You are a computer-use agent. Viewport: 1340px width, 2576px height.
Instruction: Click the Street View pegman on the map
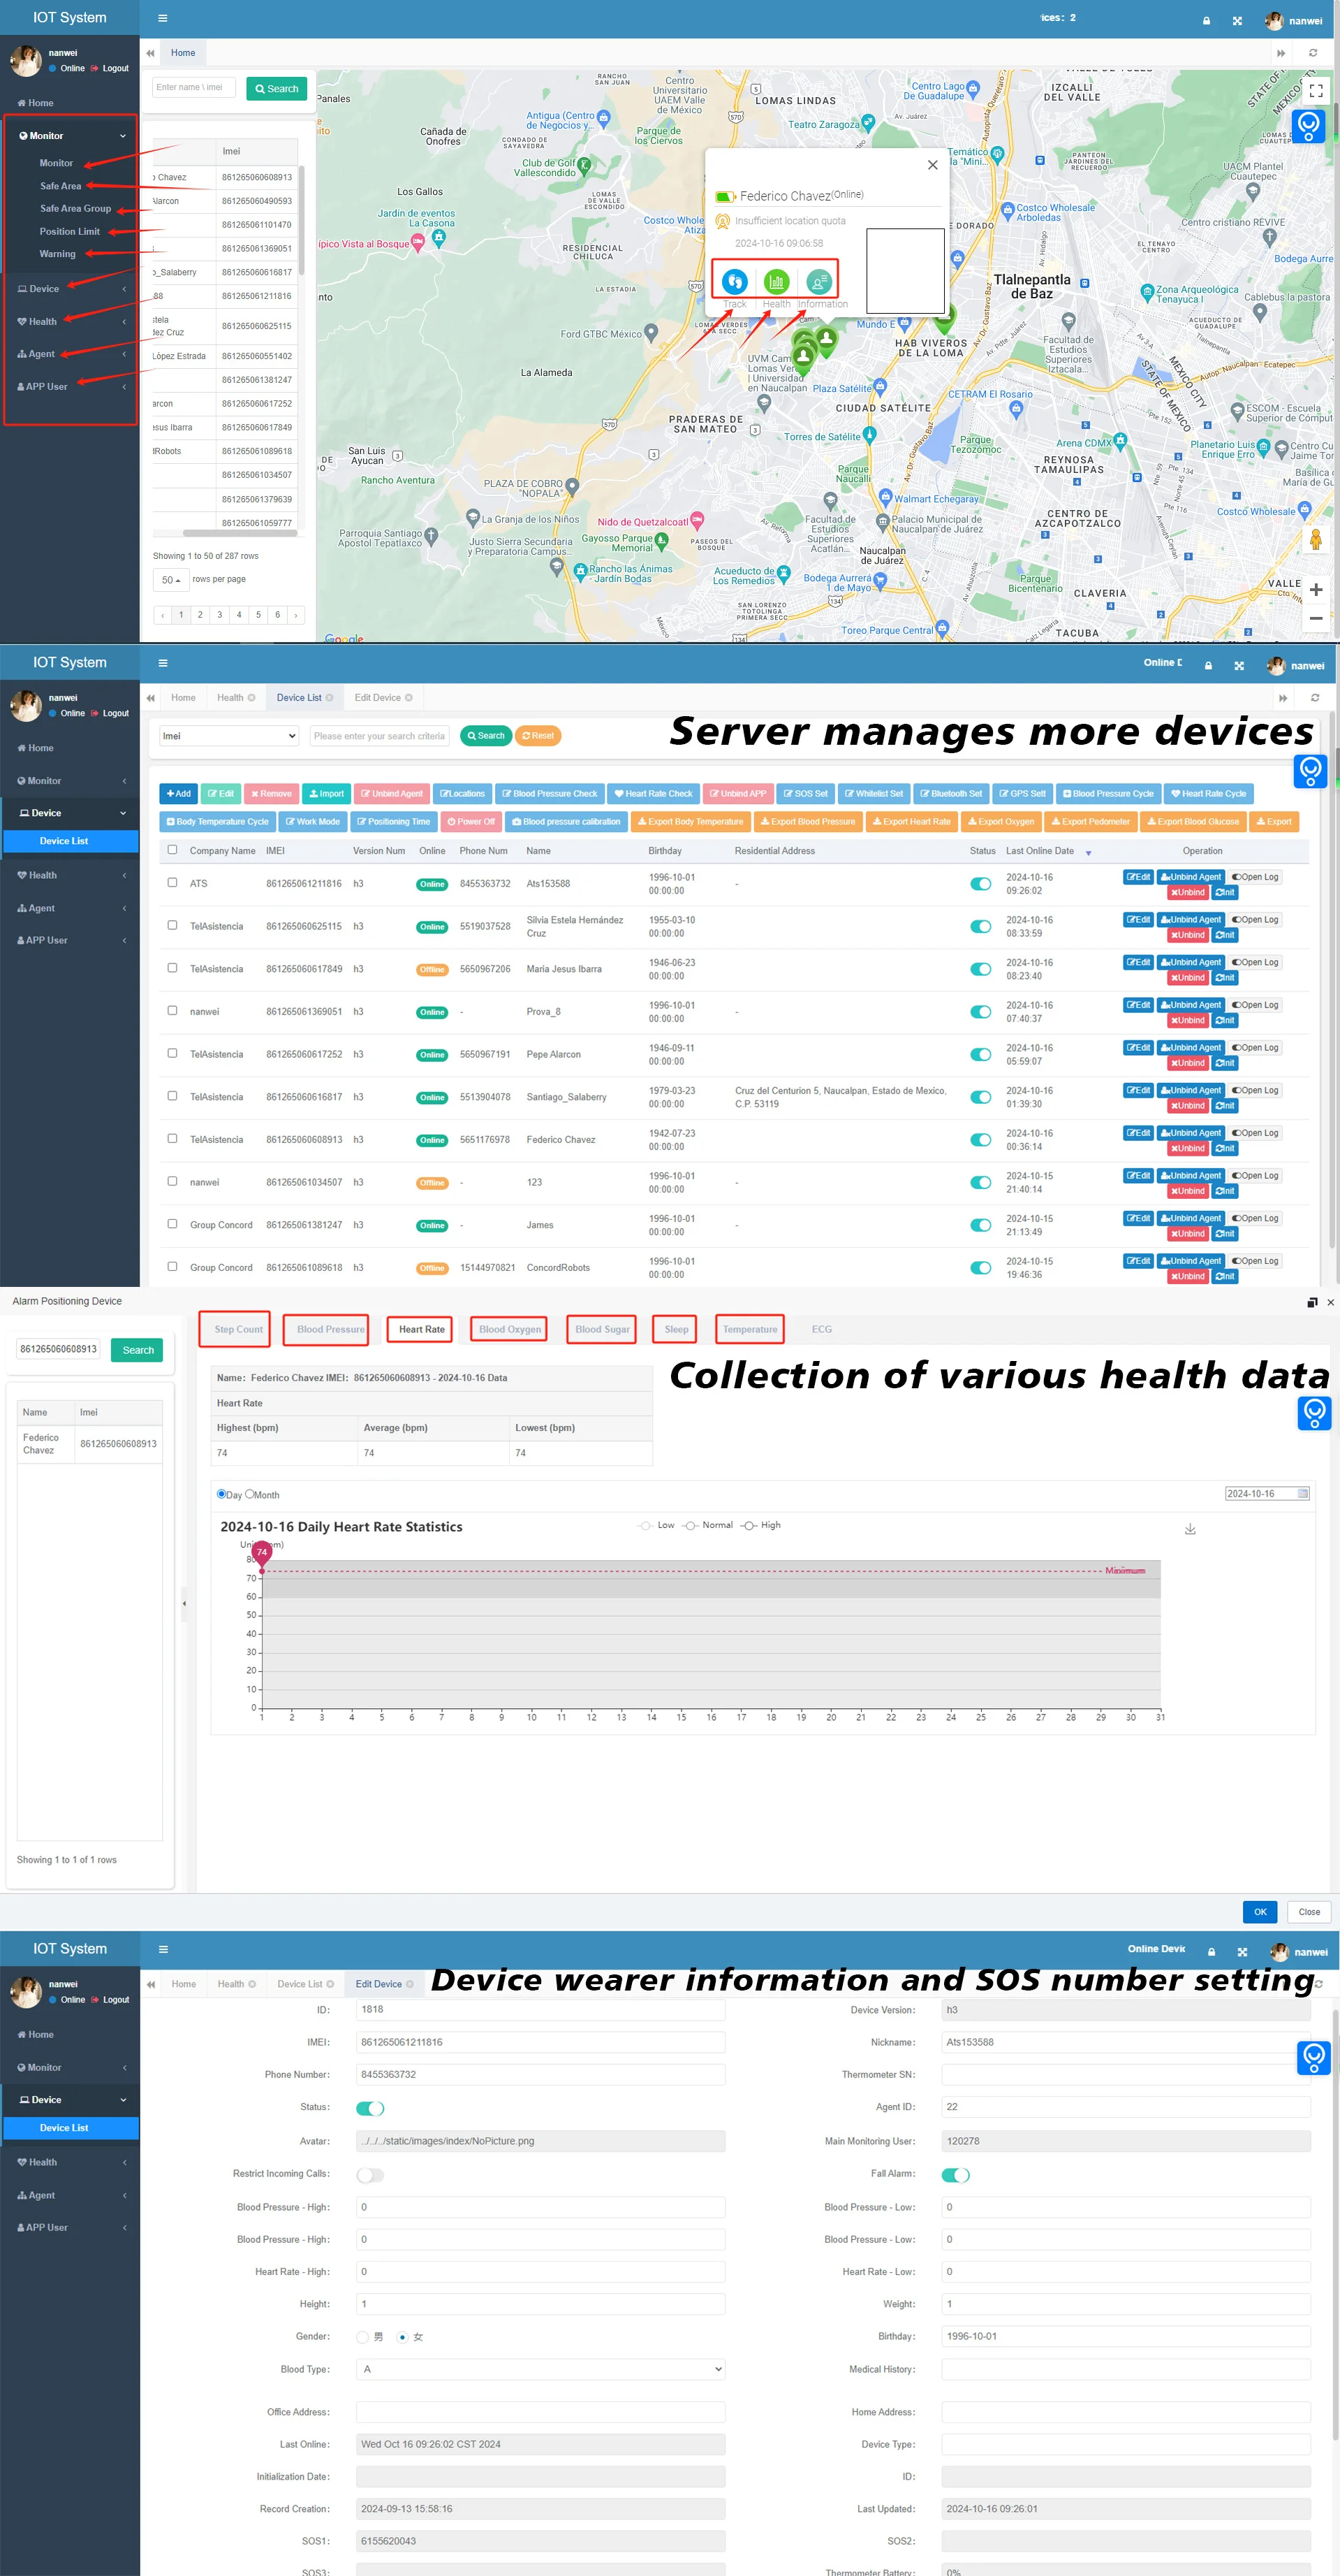(1316, 540)
